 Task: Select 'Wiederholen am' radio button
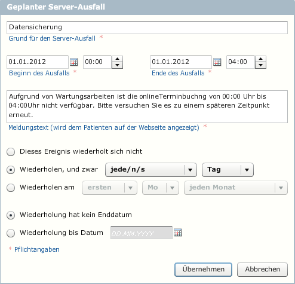click(x=11, y=188)
